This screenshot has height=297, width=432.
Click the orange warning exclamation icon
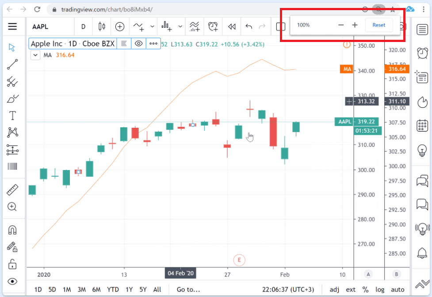click(x=347, y=44)
